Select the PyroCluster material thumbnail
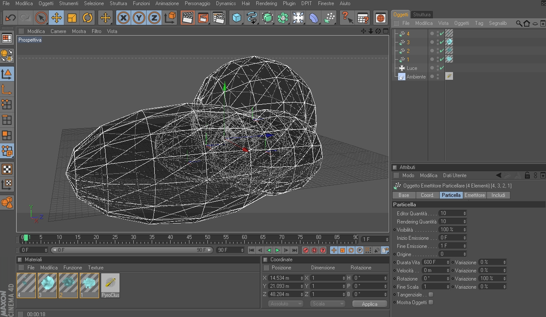The width and height of the screenshot is (546, 317). [x=111, y=283]
